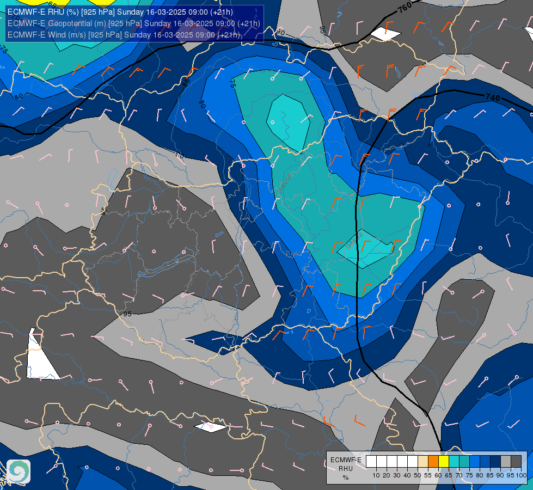Pick the cyan 65–70 legend swatch
The width and height of the screenshot is (533, 490).
(x=454, y=462)
